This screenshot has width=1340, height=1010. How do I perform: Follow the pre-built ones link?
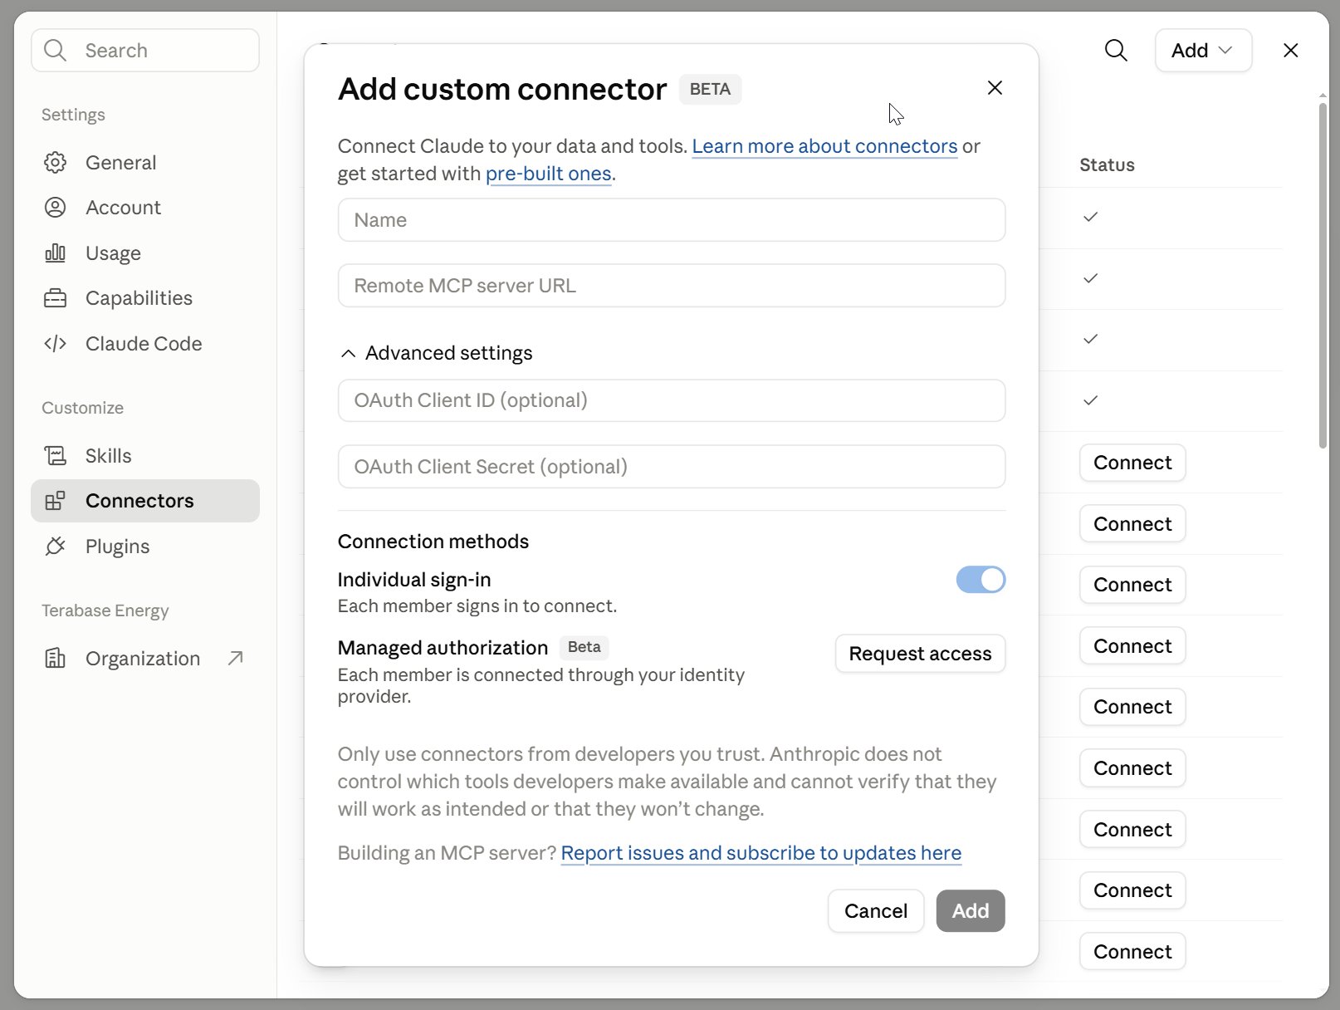click(x=549, y=174)
